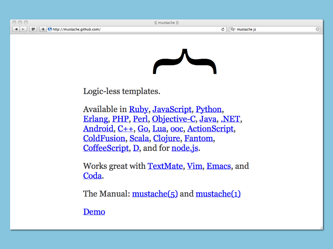Viewport: 333px width, 249px height.
Task: Open search magnifier dropdown in search field
Action: pyautogui.click(x=233, y=29)
